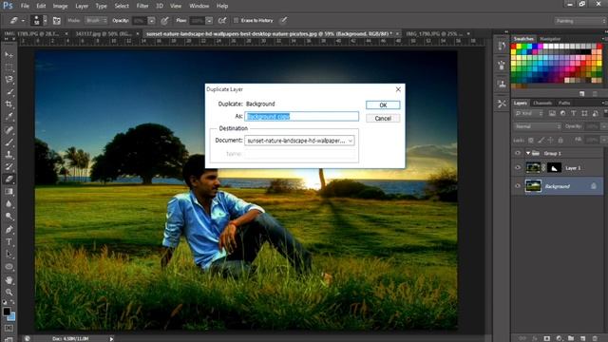The width and height of the screenshot is (608, 342).
Task: Click the foreground color swatch
Action: (7, 312)
